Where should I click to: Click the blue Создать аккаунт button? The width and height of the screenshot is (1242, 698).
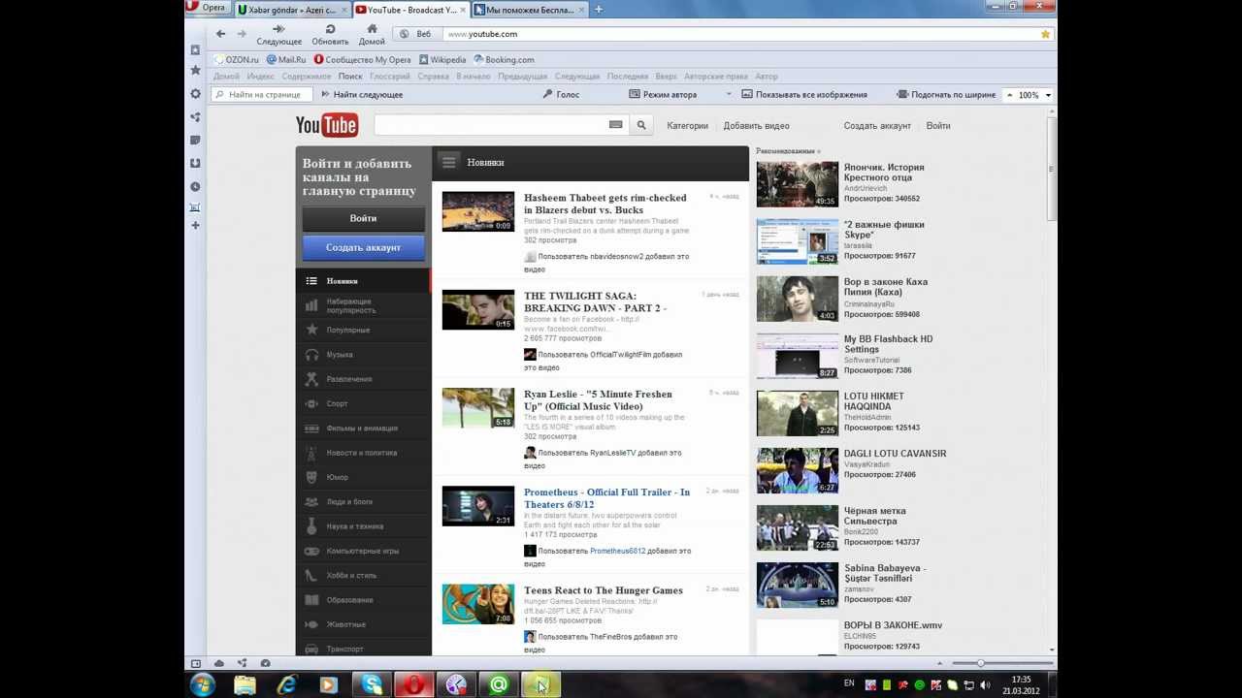click(x=363, y=247)
